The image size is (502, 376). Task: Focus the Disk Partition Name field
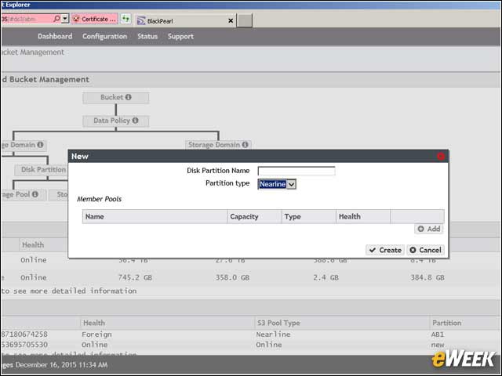(x=296, y=171)
